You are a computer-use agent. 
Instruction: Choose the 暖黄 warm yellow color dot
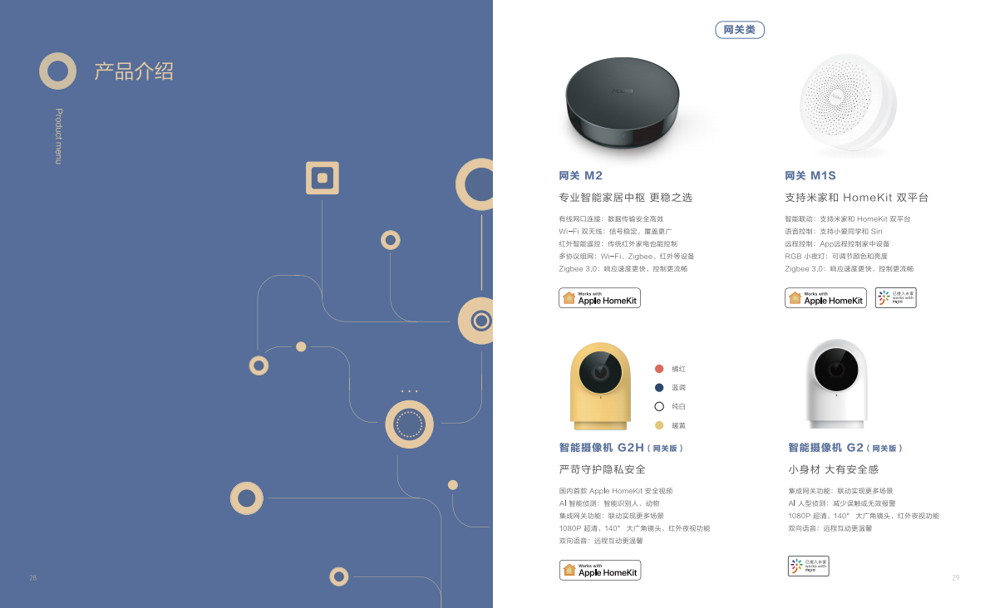tap(659, 425)
